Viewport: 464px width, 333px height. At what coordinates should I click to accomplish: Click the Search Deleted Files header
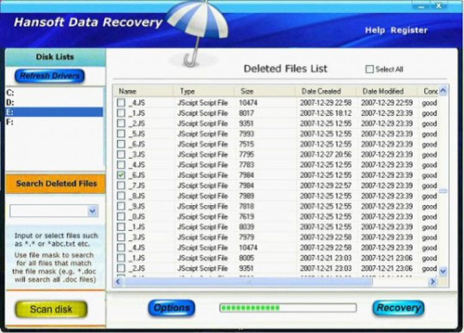tap(56, 183)
